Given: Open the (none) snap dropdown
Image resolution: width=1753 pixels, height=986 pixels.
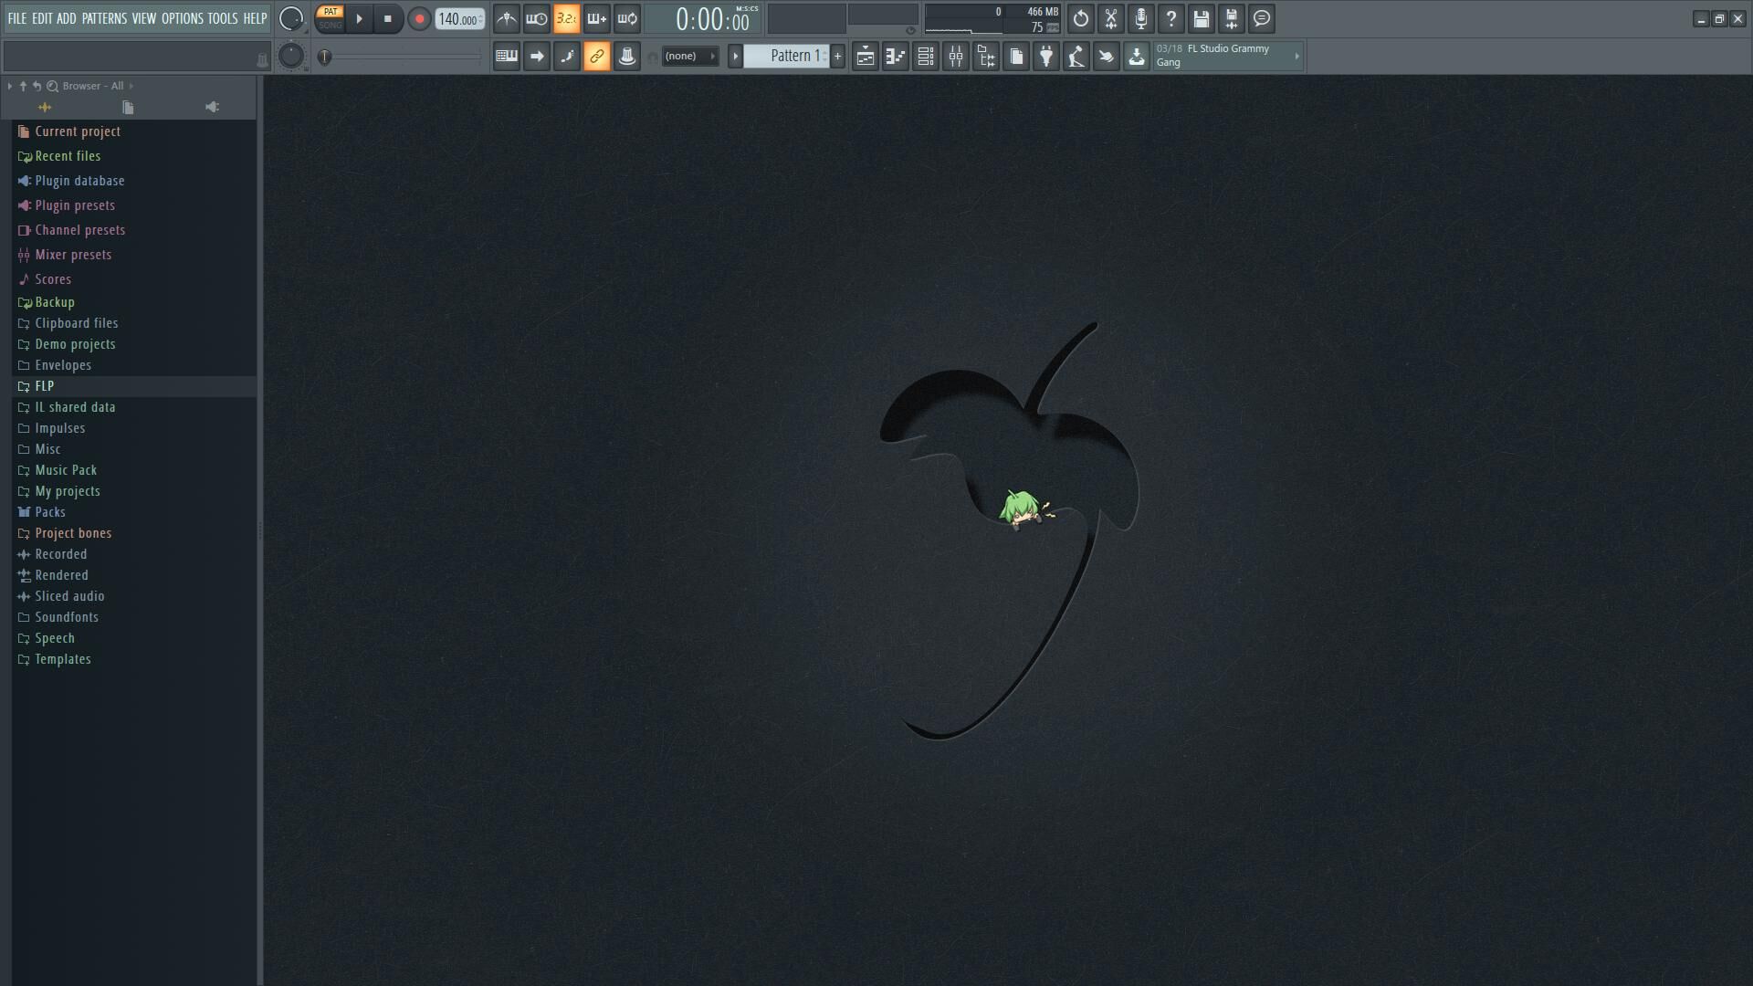Looking at the screenshot, I should click(689, 57).
